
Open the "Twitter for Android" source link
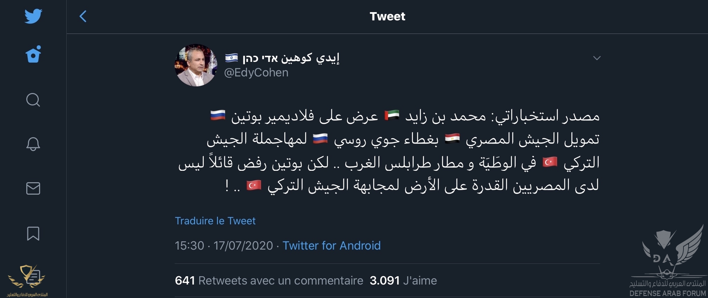click(331, 245)
